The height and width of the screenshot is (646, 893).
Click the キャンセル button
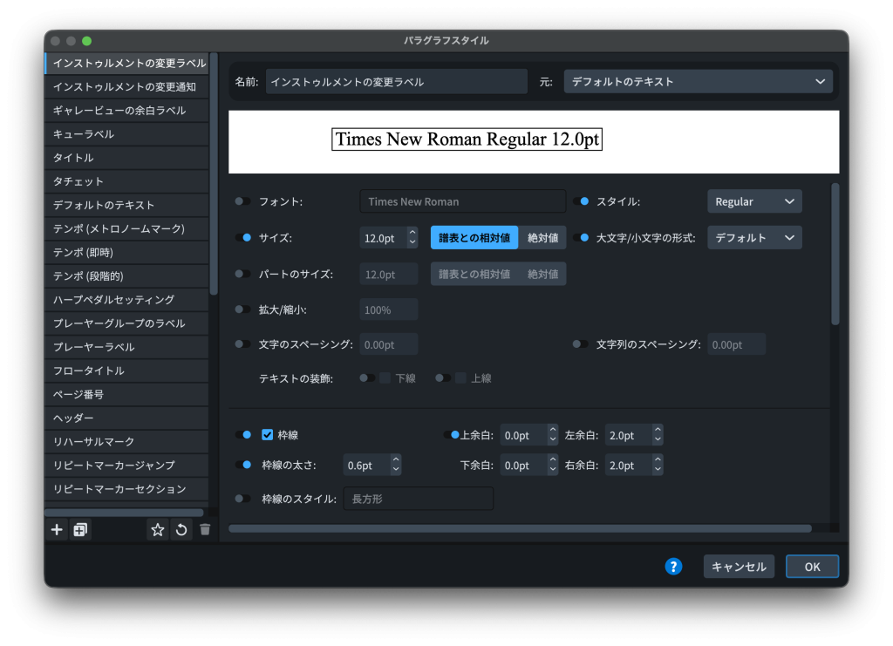(739, 567)
